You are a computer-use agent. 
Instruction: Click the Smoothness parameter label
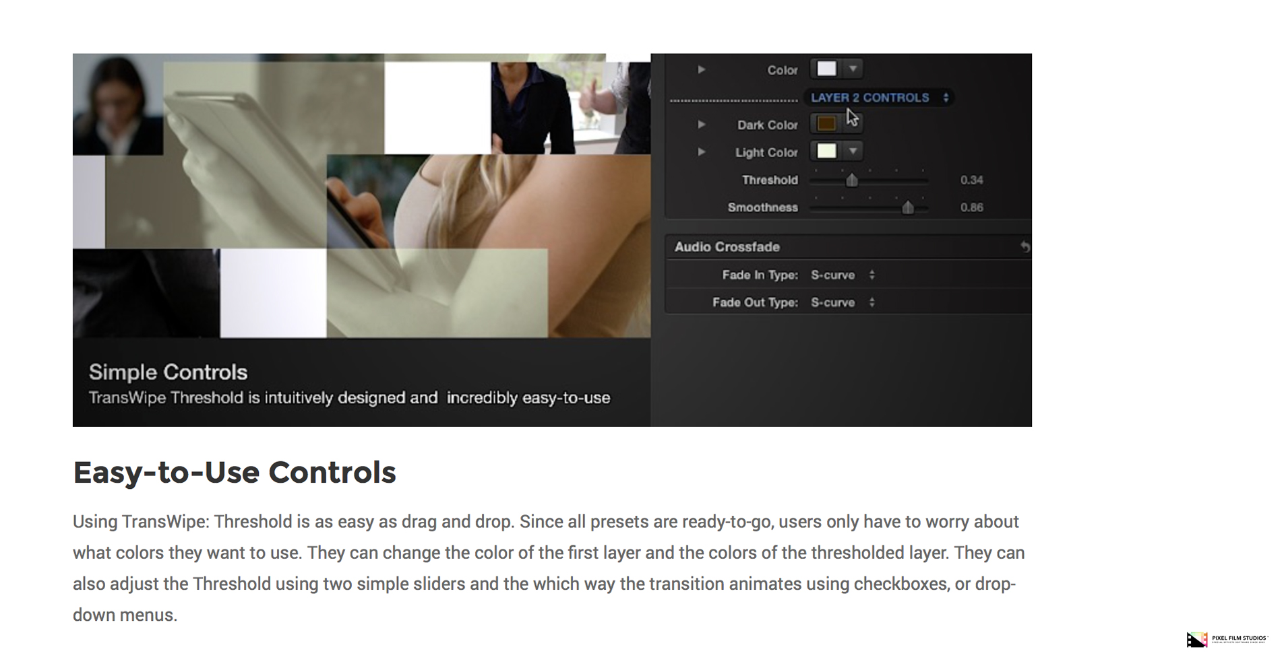tap(763, 207)
